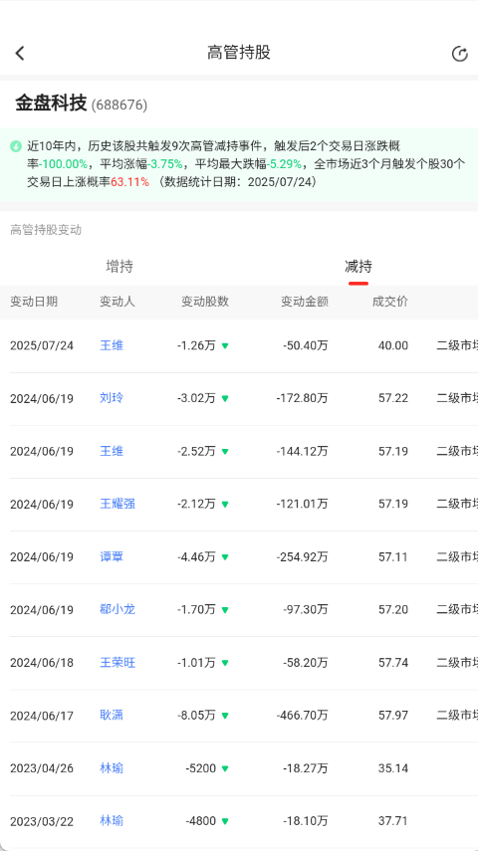Viewport: 478px width, 851px height.
Task: Click the transaction price 57.22
Action: pyautogui.click(x=393, y=398)
